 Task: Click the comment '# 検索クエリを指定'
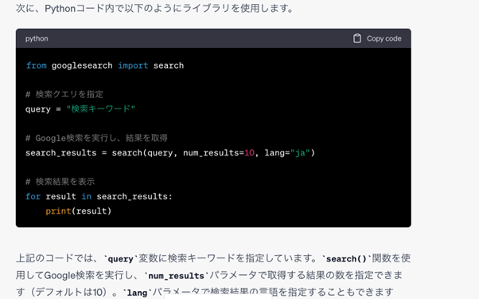pos(64,94)
